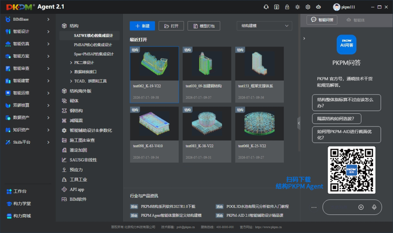Expand the 数据转换接口 tree node
The image size is (393, 233).
71,72
